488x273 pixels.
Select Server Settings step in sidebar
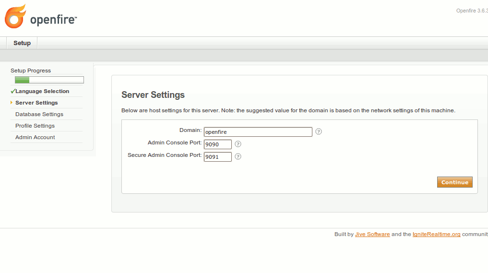point(36,103)
